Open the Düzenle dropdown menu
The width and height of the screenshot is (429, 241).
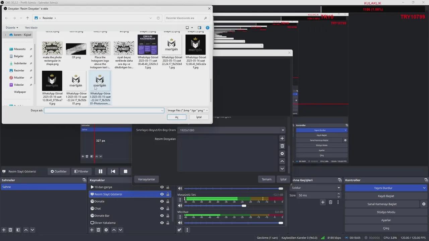[12, 27]
